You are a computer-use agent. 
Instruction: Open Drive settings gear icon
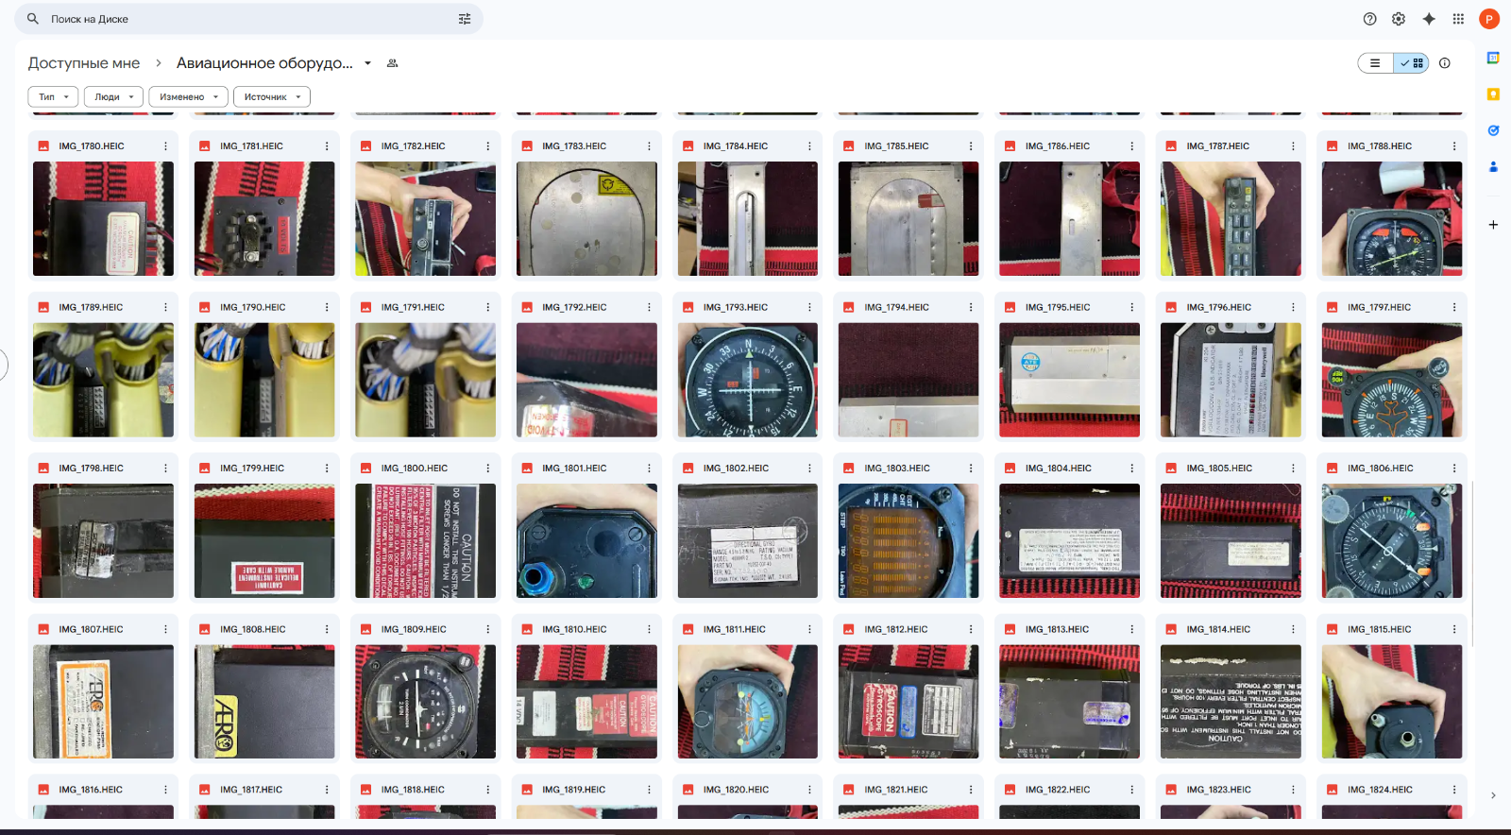tap(1399, 19)
